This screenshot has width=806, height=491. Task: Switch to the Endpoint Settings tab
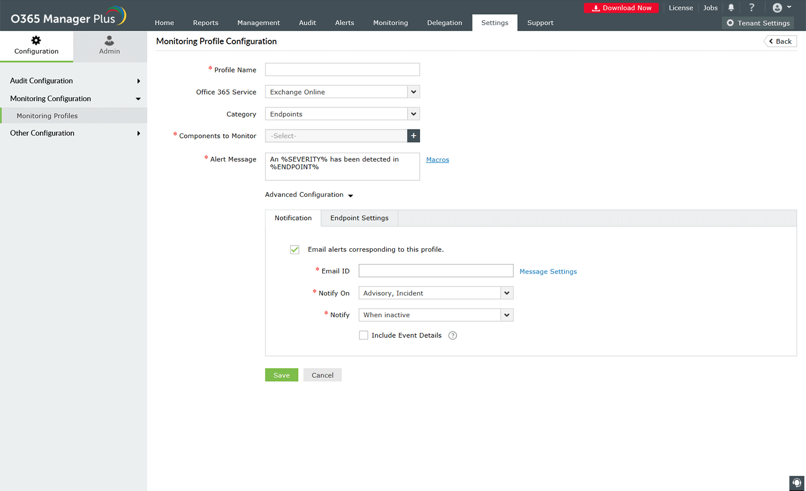point(359,218)
